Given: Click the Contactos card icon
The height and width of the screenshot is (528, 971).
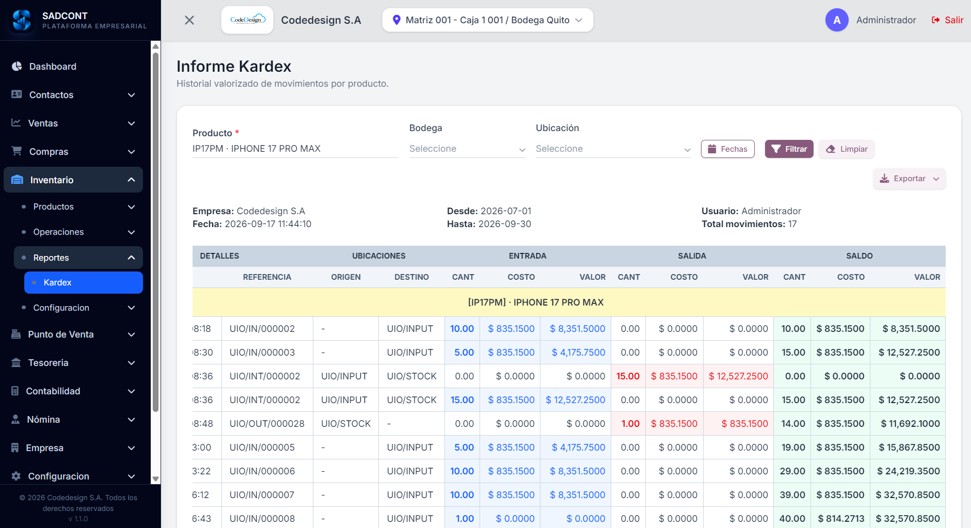Looking at the screenshot, I should coord(17,94).
